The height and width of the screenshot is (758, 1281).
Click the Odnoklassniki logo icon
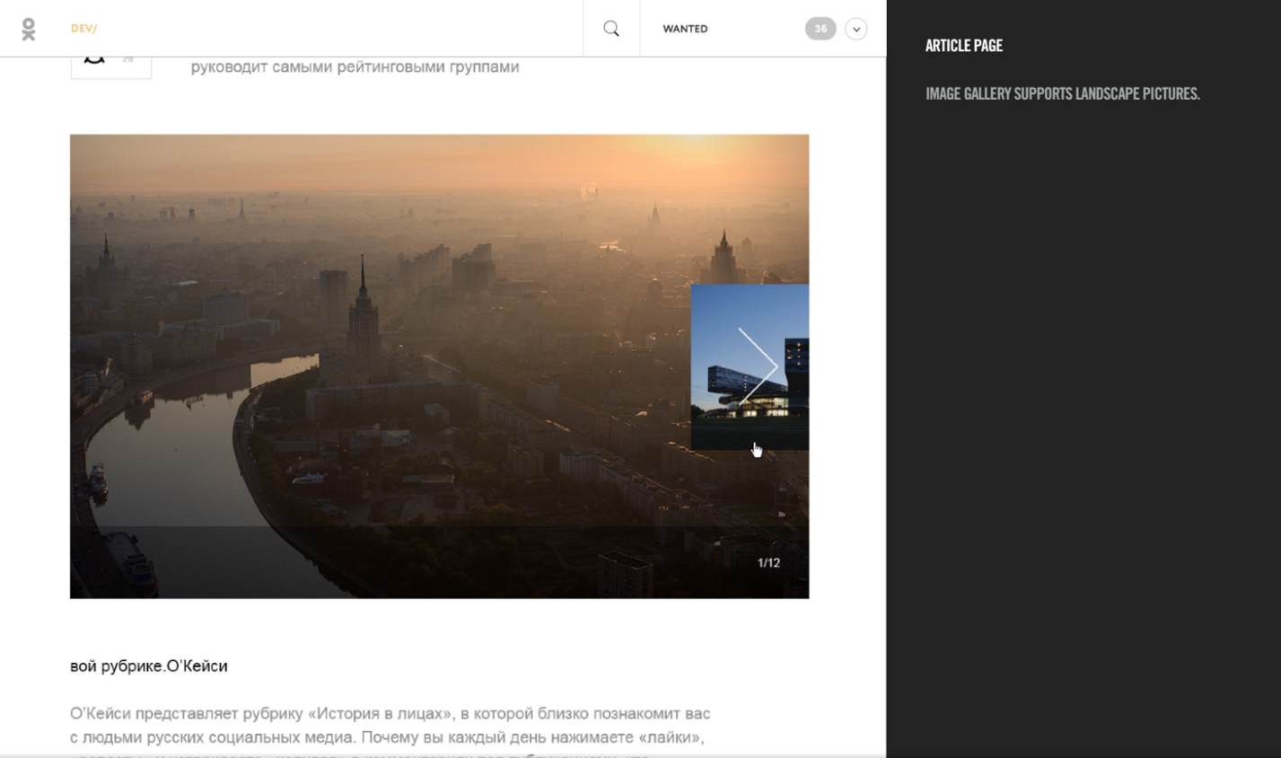29,29
